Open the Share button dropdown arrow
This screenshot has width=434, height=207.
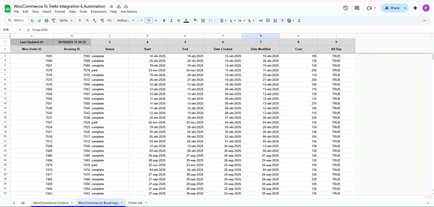(x=405, y=8)
